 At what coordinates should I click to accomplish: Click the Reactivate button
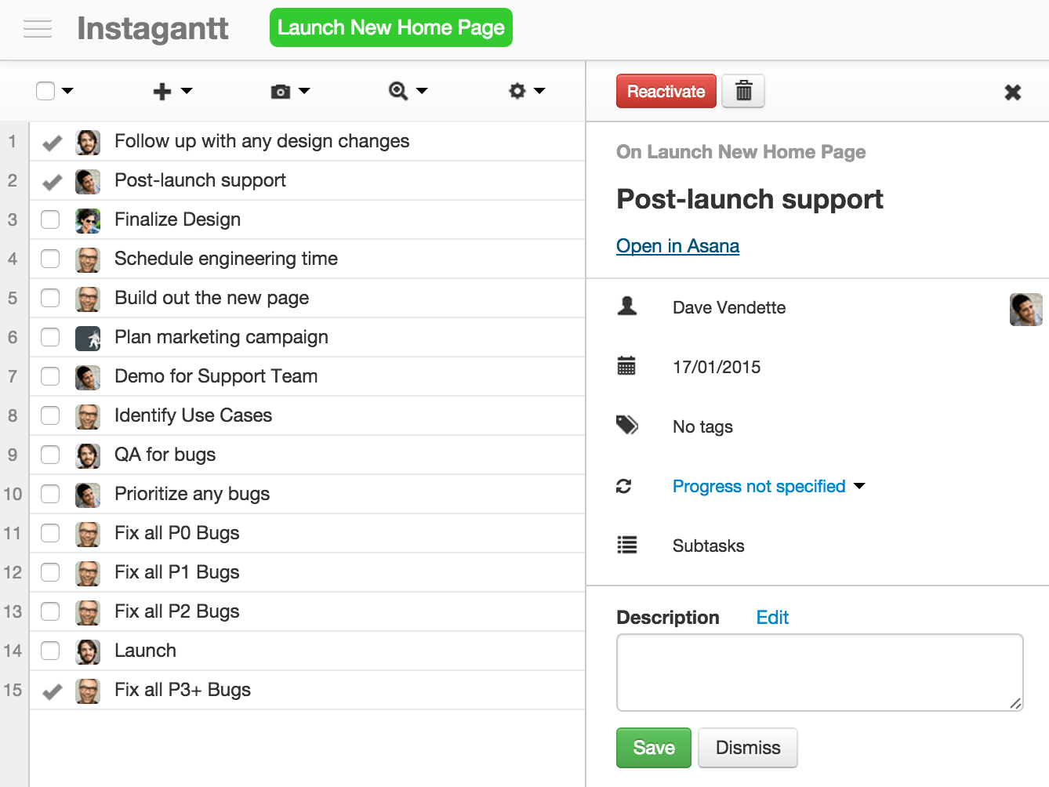tap(666, 91)
